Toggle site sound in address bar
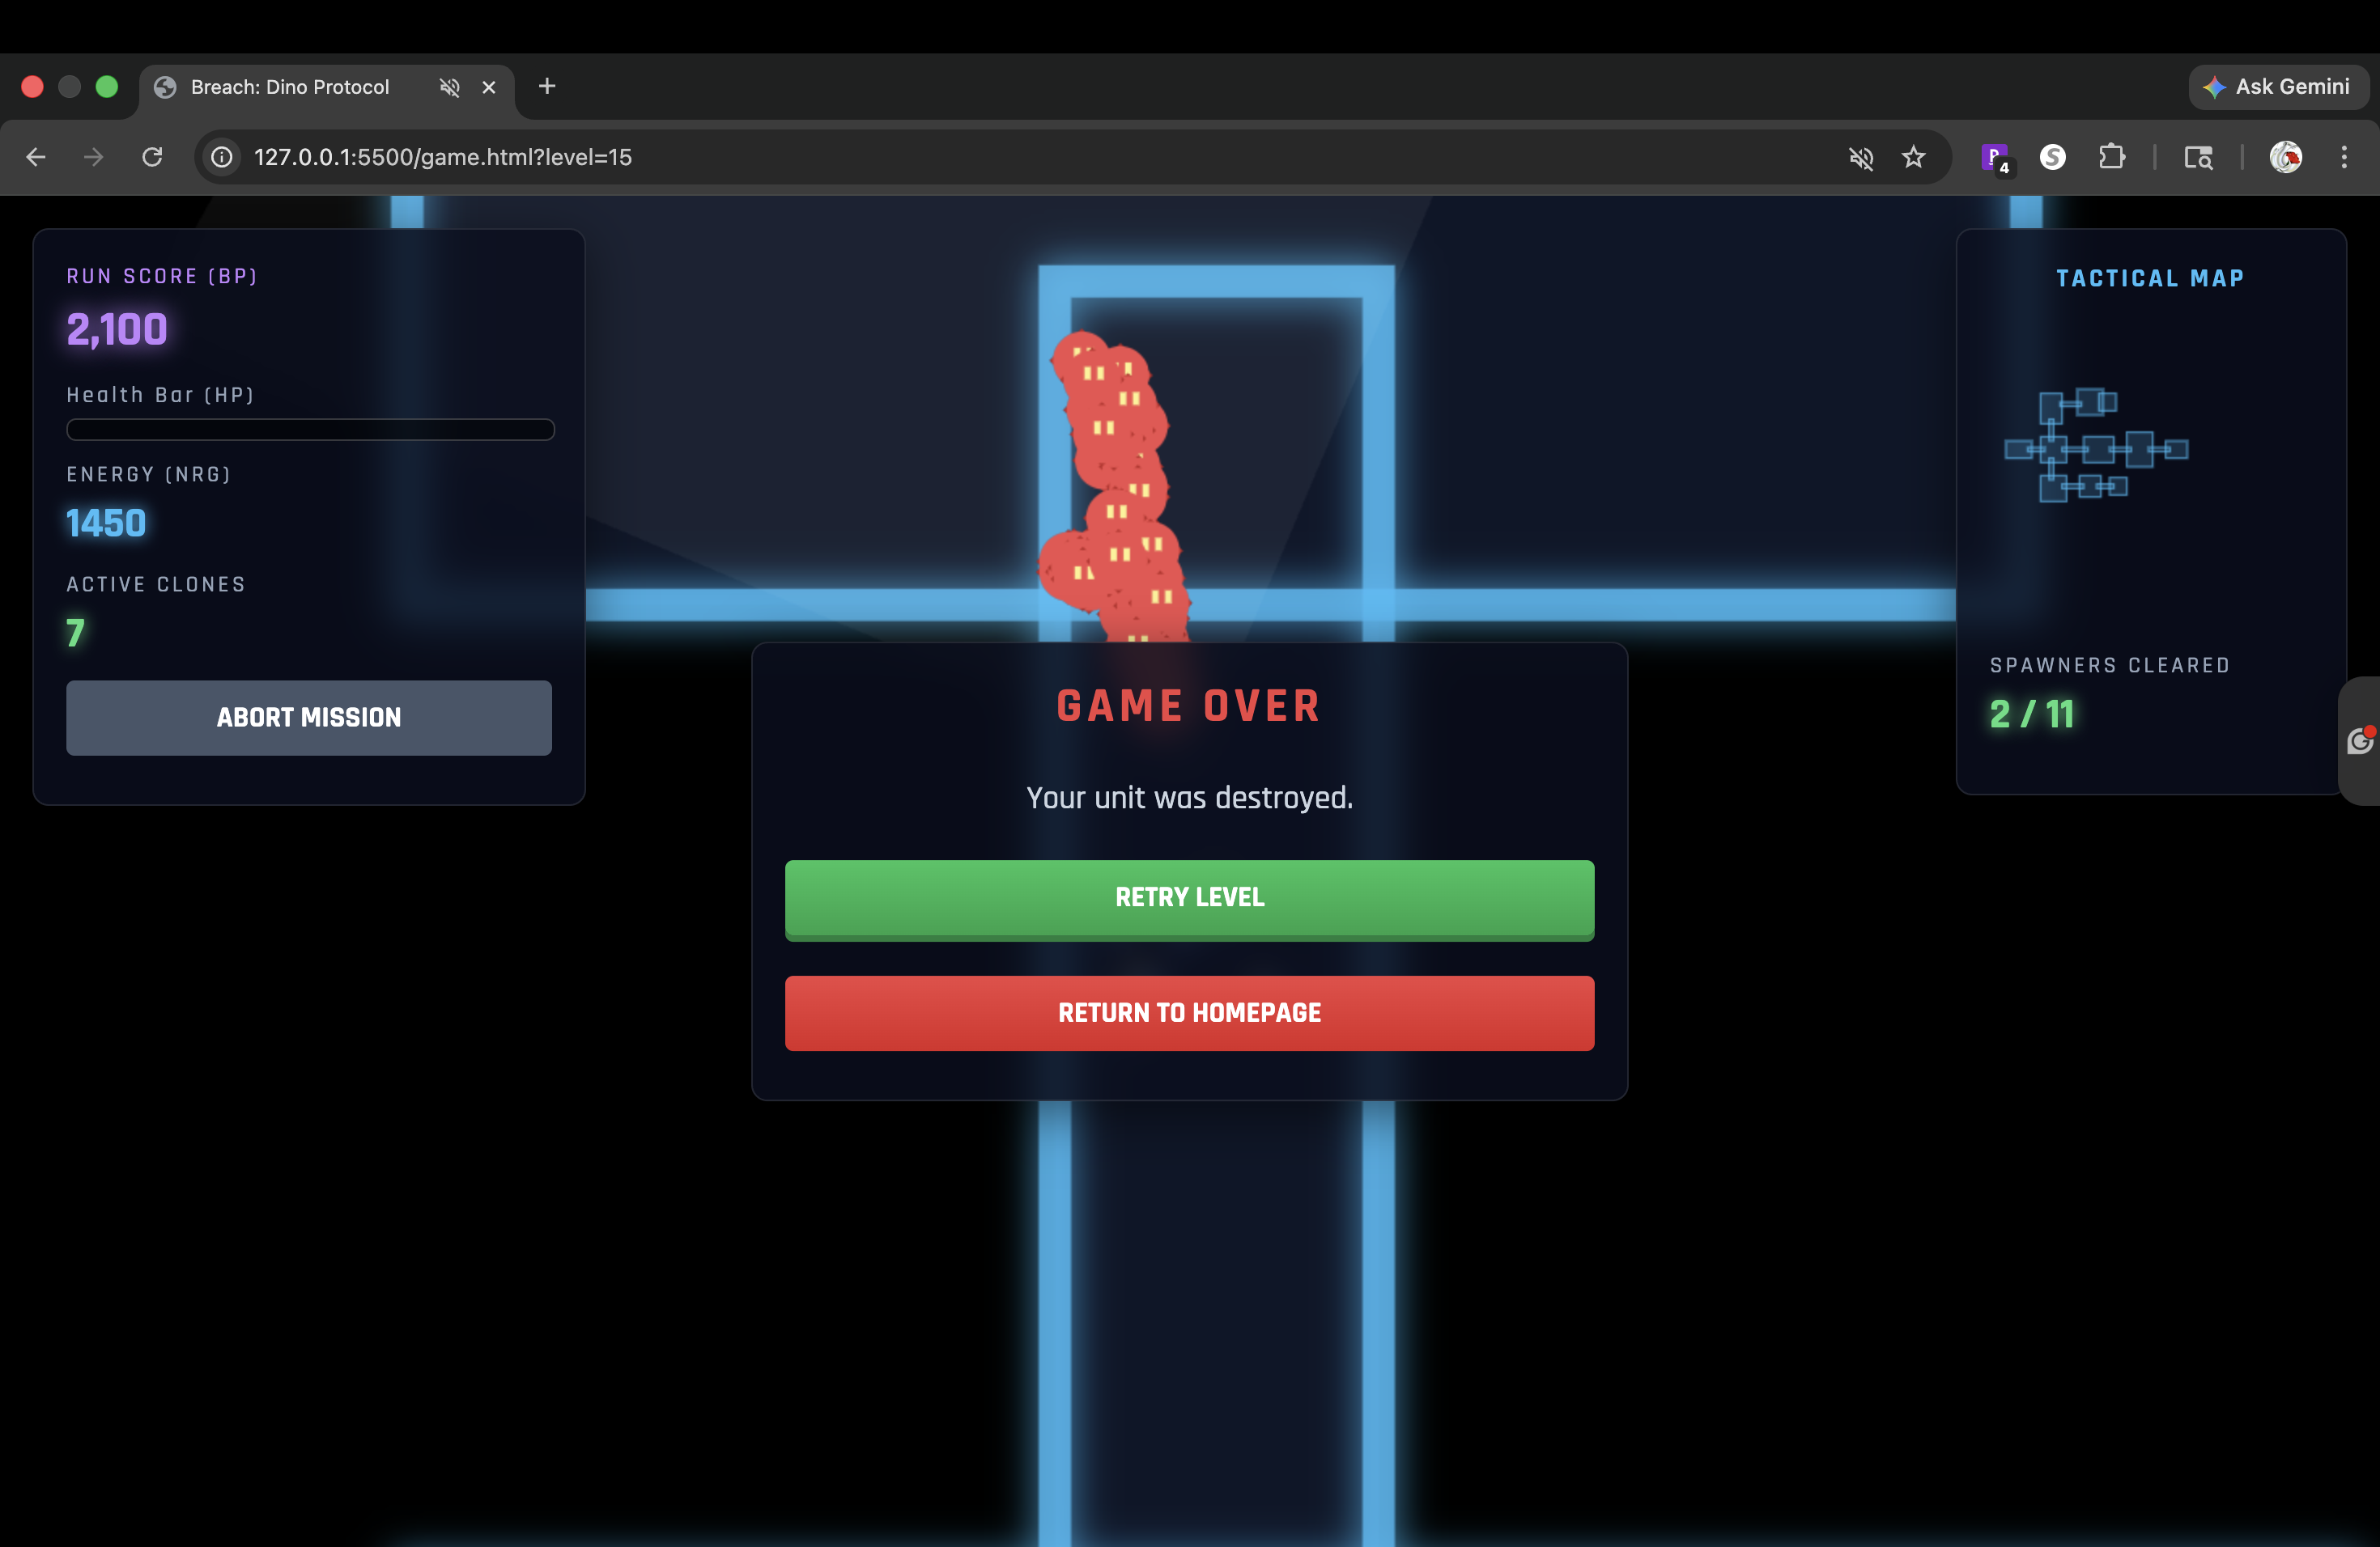This screenshot has width=2380, height=1547. [1860, 157]
